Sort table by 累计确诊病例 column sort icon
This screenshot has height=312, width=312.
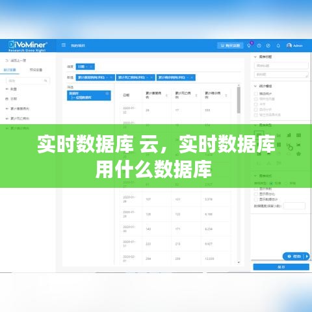coord(226,96)
